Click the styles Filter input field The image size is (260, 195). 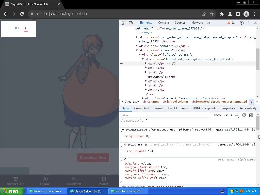point(166,115)
